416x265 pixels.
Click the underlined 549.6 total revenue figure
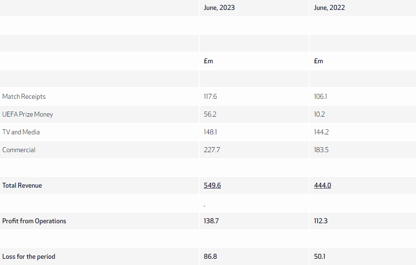(x=212, y=185)
